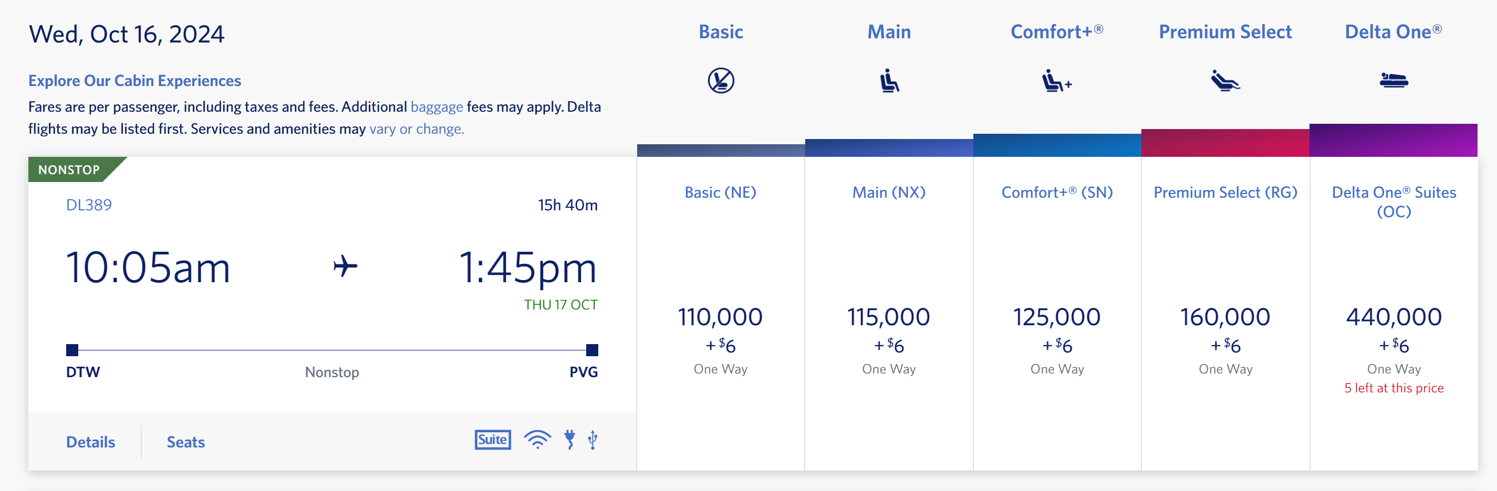Click the 1:45pm arrival time

(x=528, y=268)
